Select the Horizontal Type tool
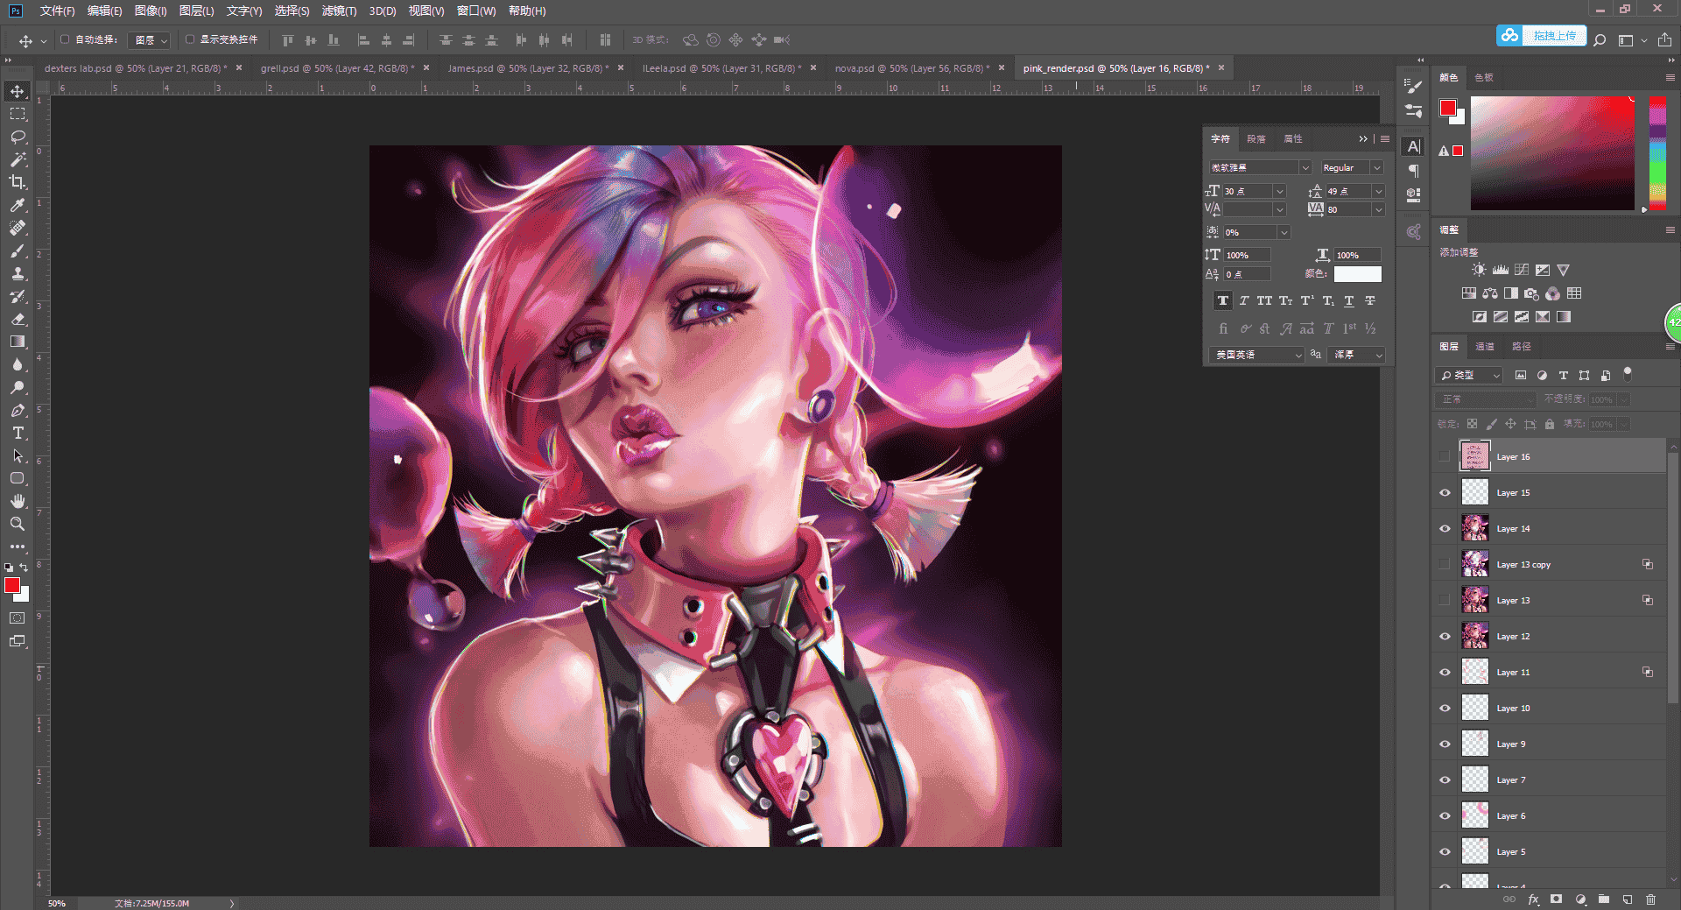 [18, 433]
